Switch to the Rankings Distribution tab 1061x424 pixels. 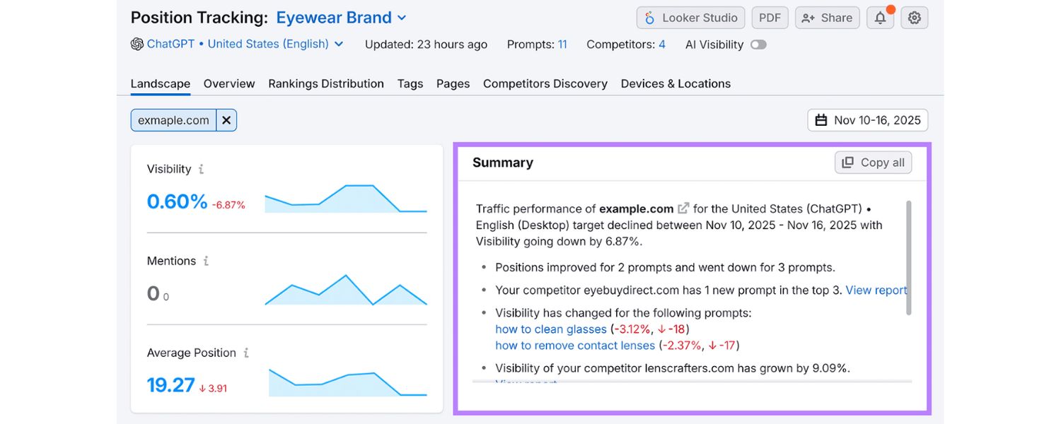click(325, 83)
